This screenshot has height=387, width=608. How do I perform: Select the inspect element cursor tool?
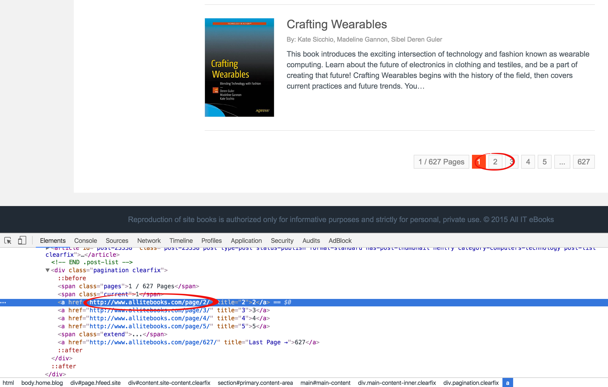click(8, 240)
